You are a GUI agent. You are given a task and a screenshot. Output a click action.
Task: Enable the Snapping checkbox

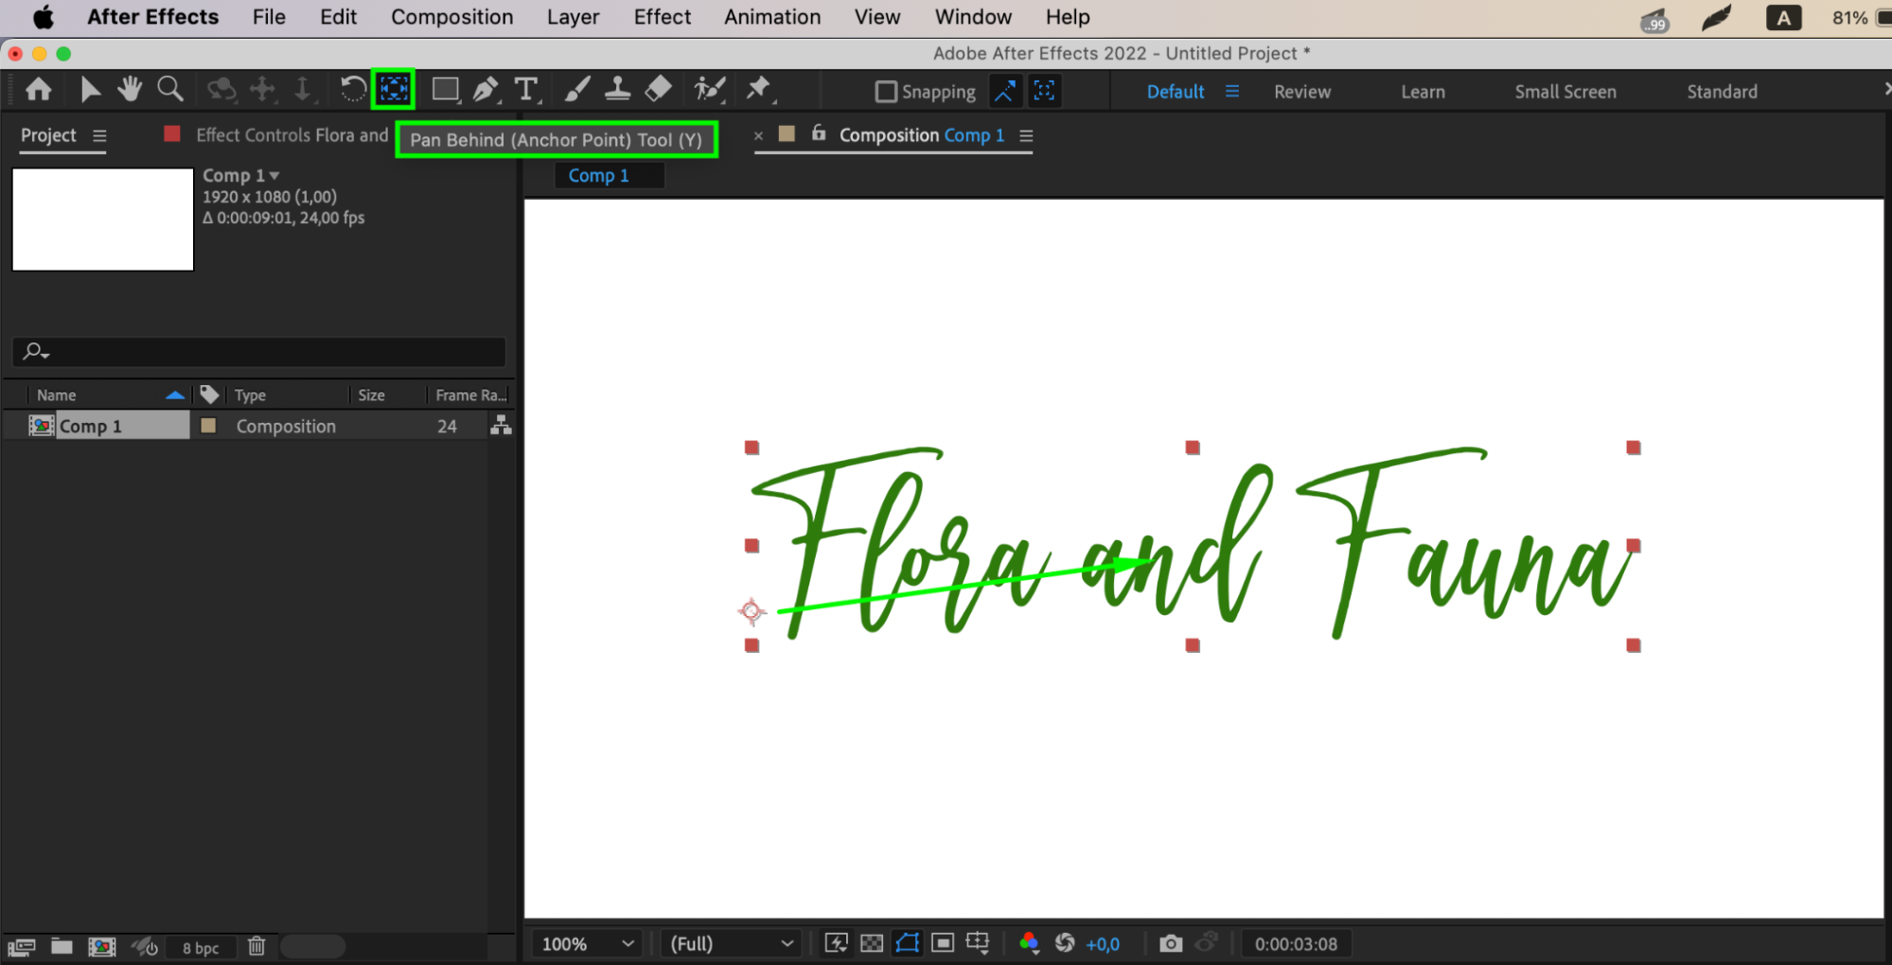(x=886, y=92)
